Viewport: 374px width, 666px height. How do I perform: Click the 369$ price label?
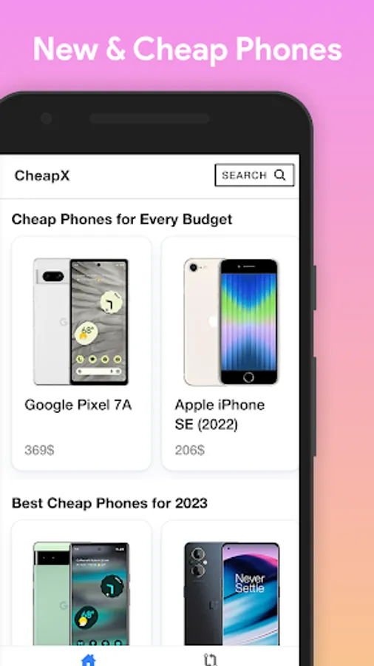[39, 450]
